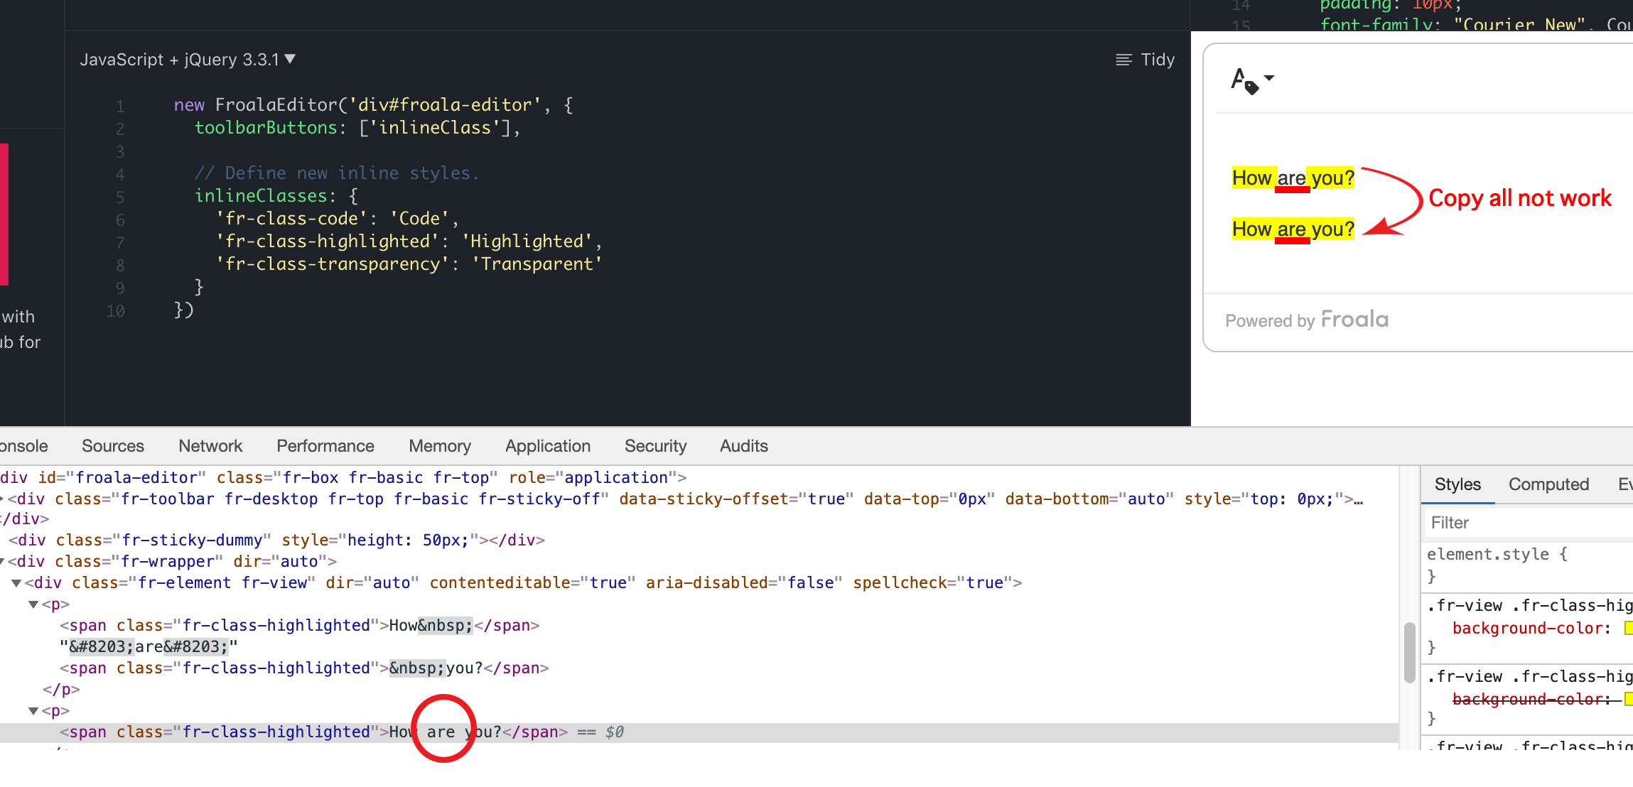Open the Application panel
Viewport: 1633px width, 787px height.
pyautogui.click(x=547, y=446)
